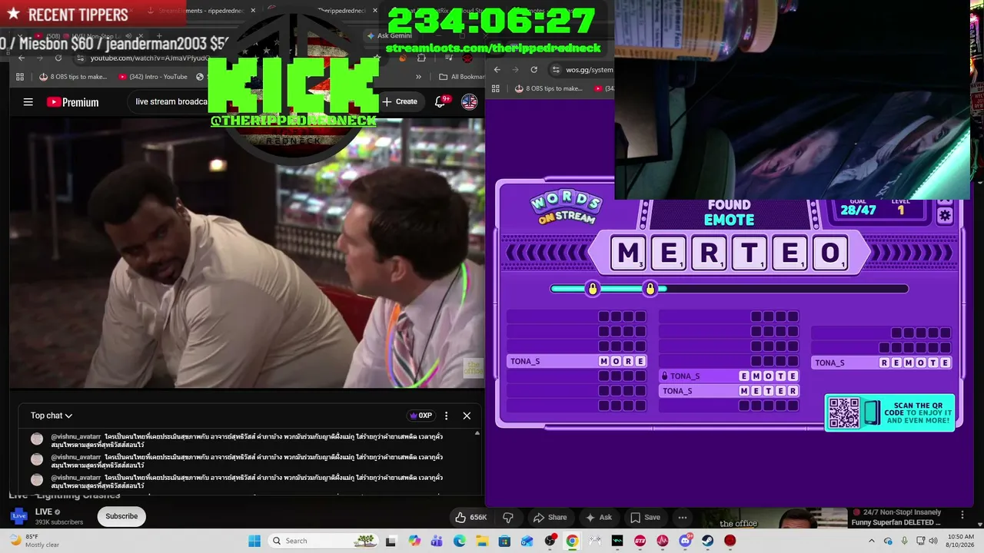
Task: Open the 8 OBS tips bookmark in YouTube window
Action: click(x=73, y=77)
